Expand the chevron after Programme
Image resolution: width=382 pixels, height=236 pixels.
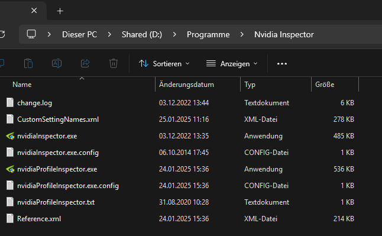(x=242, y=34)
